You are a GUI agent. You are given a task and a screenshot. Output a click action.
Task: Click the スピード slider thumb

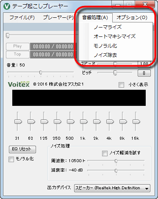[x=115, y=64]
